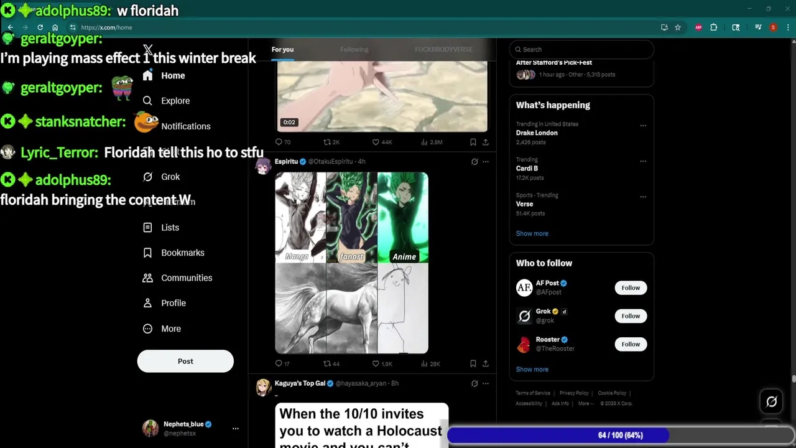Click the 64/100 progress bar overlay

point(621,435)
